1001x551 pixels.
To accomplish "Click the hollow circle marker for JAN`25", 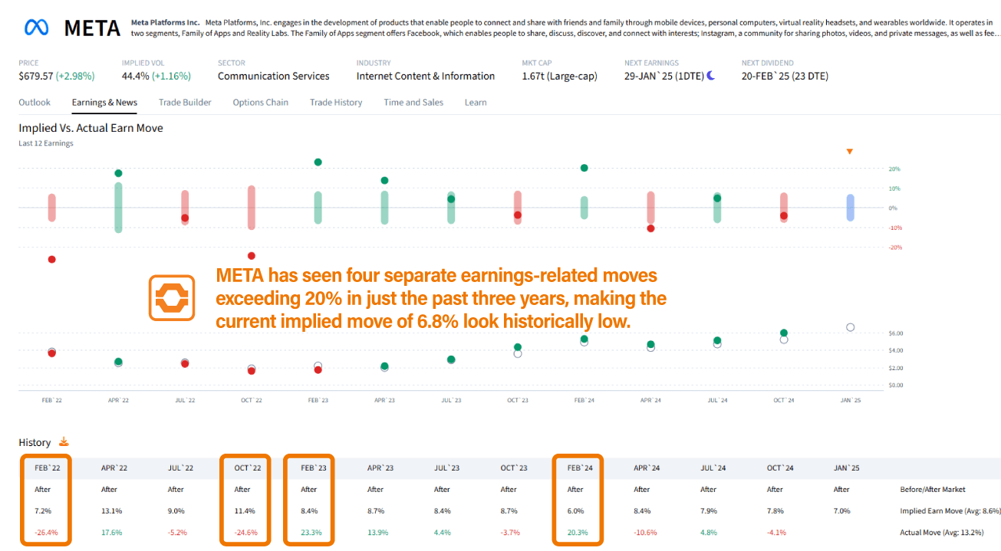I will pyautogui.click(x=851, y=327).
